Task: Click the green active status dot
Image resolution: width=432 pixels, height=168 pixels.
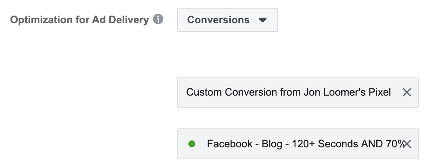Action: click(x=192, y=144)
